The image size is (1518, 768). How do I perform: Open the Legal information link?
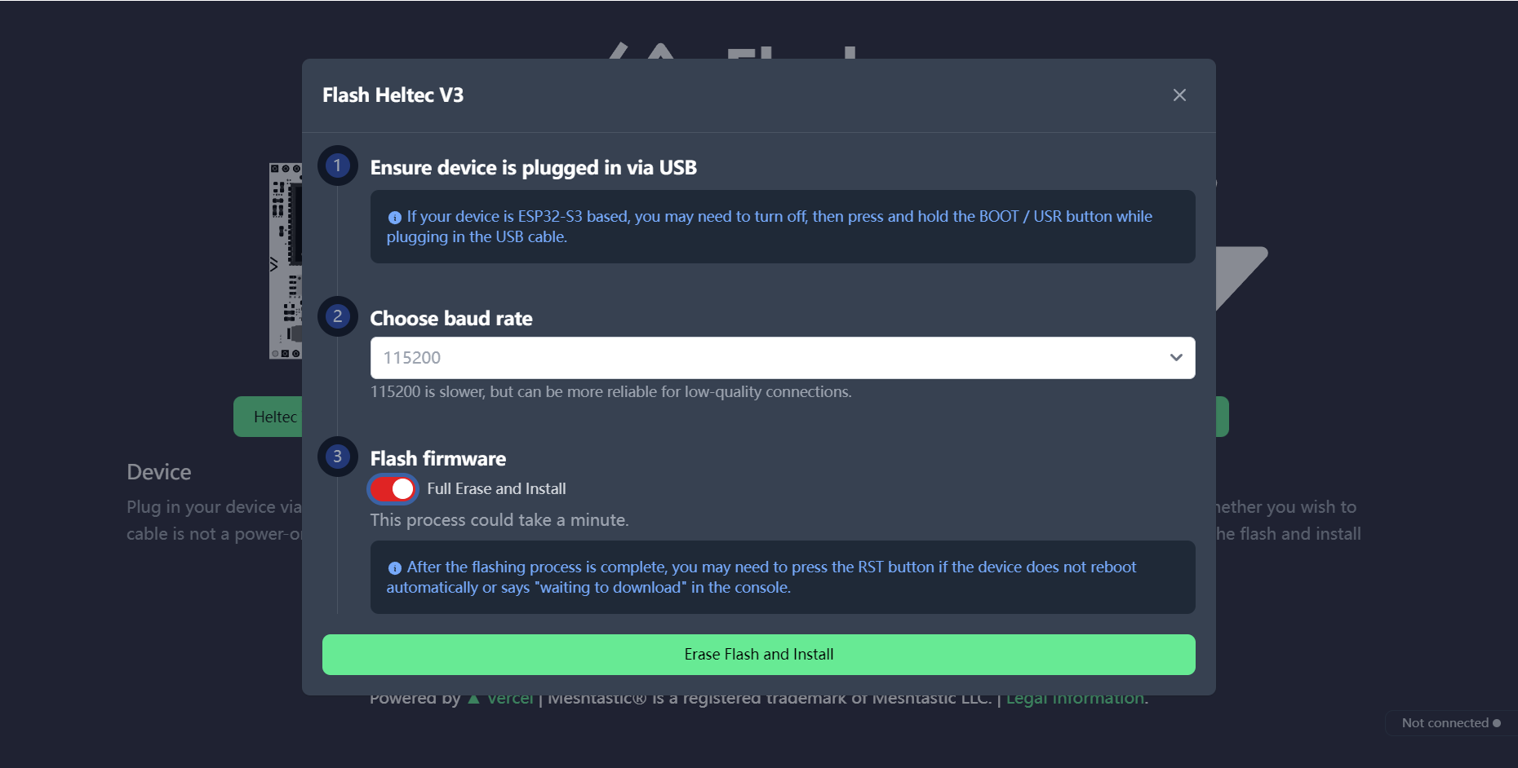1076,700
